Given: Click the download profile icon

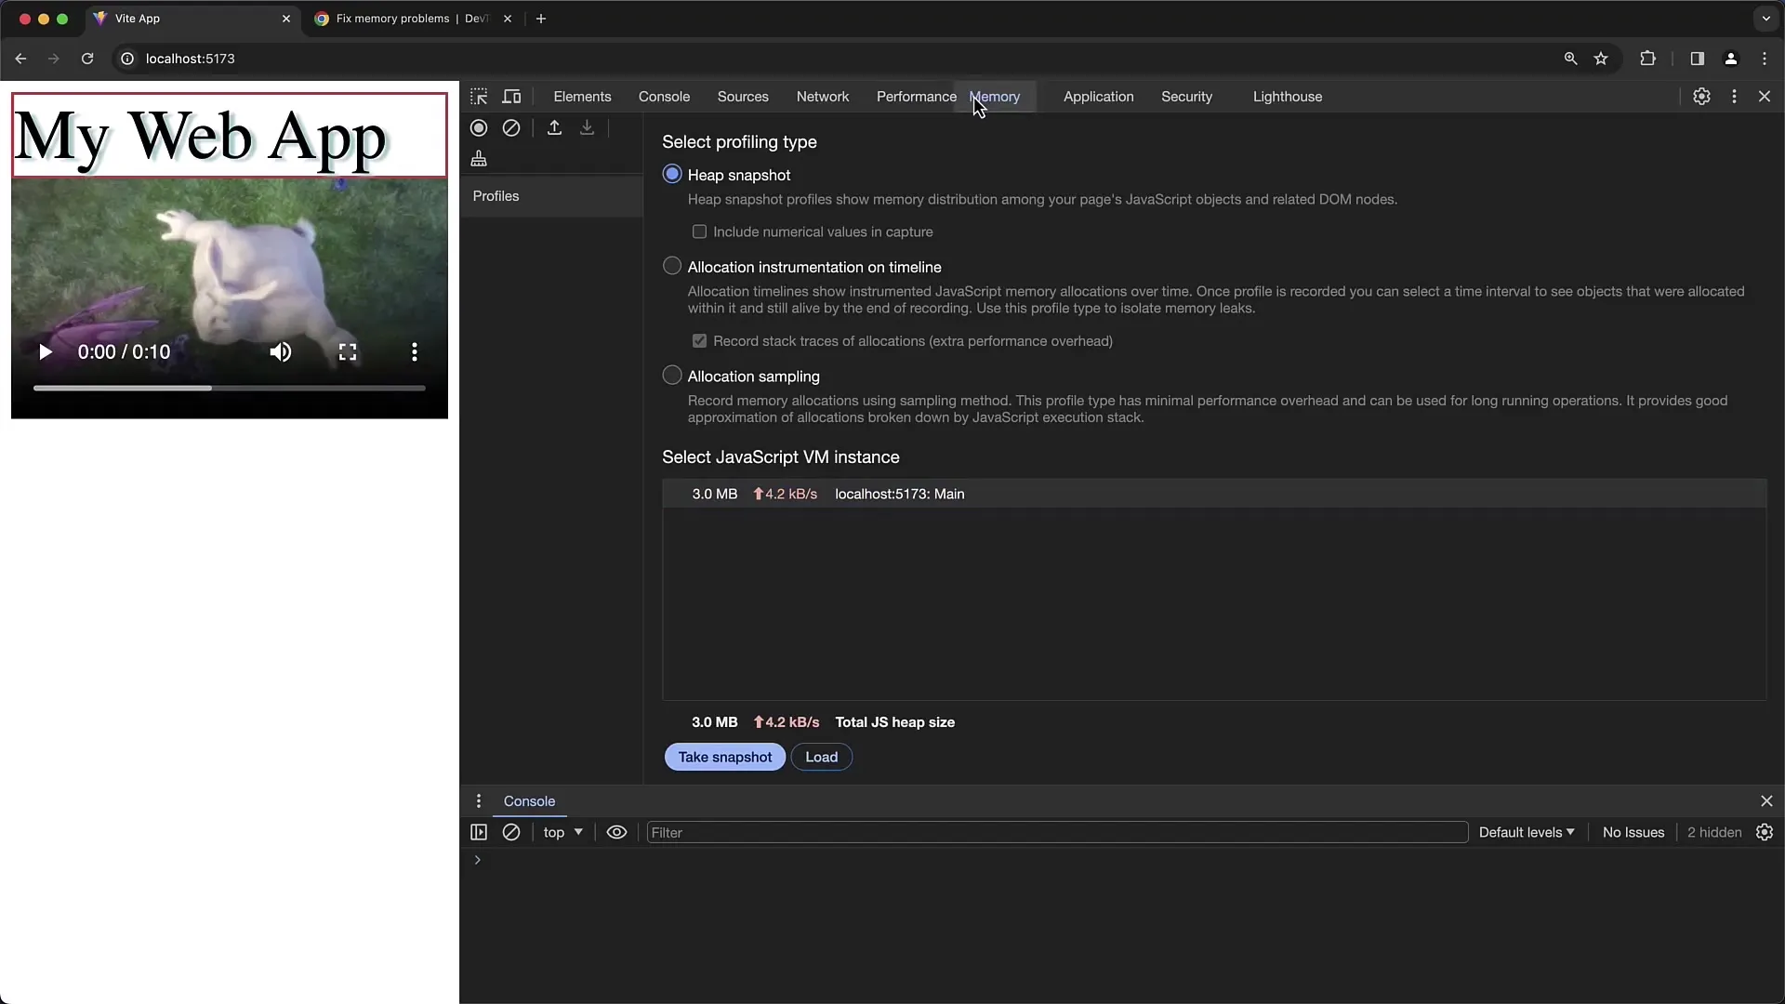Looking at the screenshot, I should [x=586, y=127].
